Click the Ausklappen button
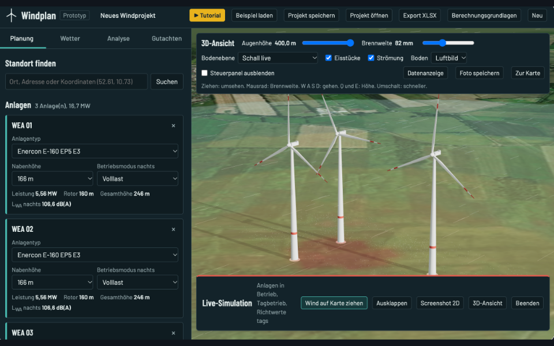The image size is (554, 346). click(391, 303)
